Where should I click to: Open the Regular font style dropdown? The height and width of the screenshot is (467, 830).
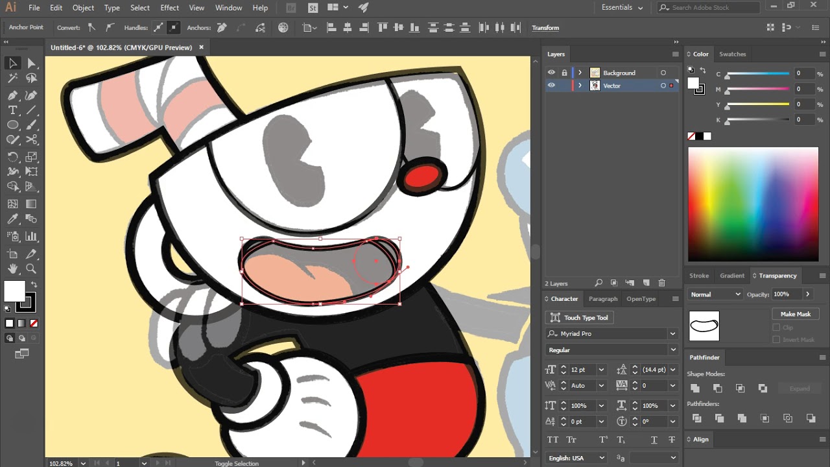tap(672, 350)
